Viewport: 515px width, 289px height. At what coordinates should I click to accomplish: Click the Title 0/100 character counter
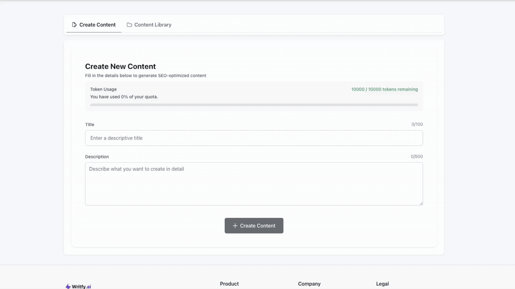tap(417, 124)
